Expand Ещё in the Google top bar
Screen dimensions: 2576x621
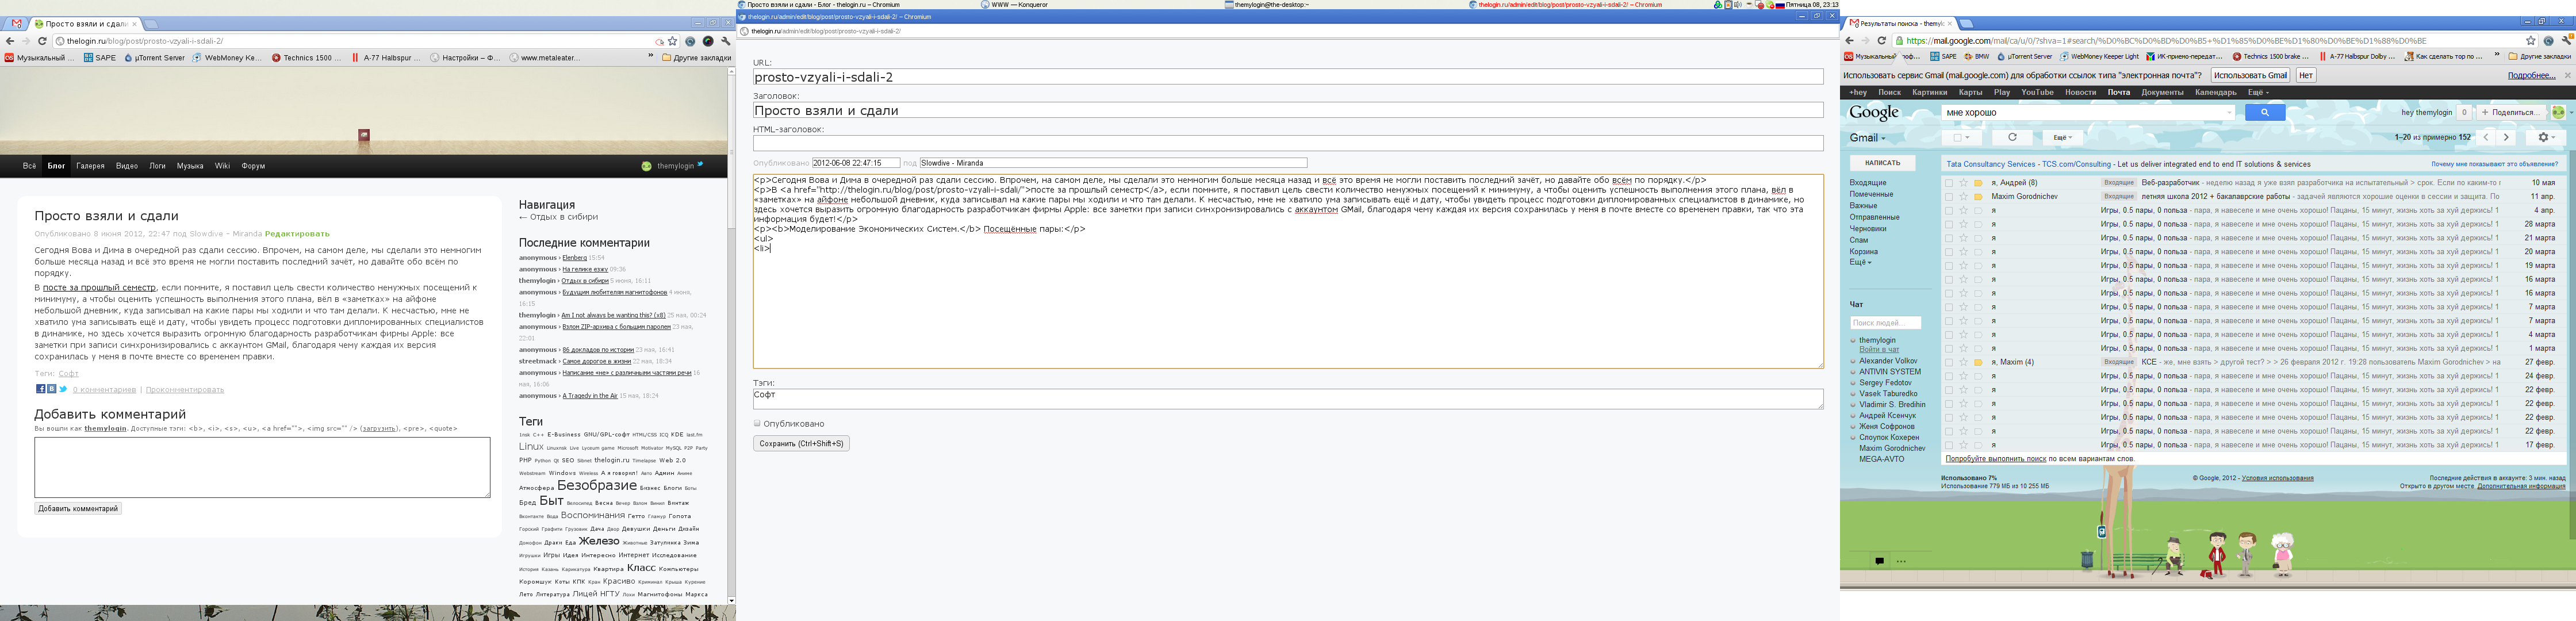tap(2259, 92)
